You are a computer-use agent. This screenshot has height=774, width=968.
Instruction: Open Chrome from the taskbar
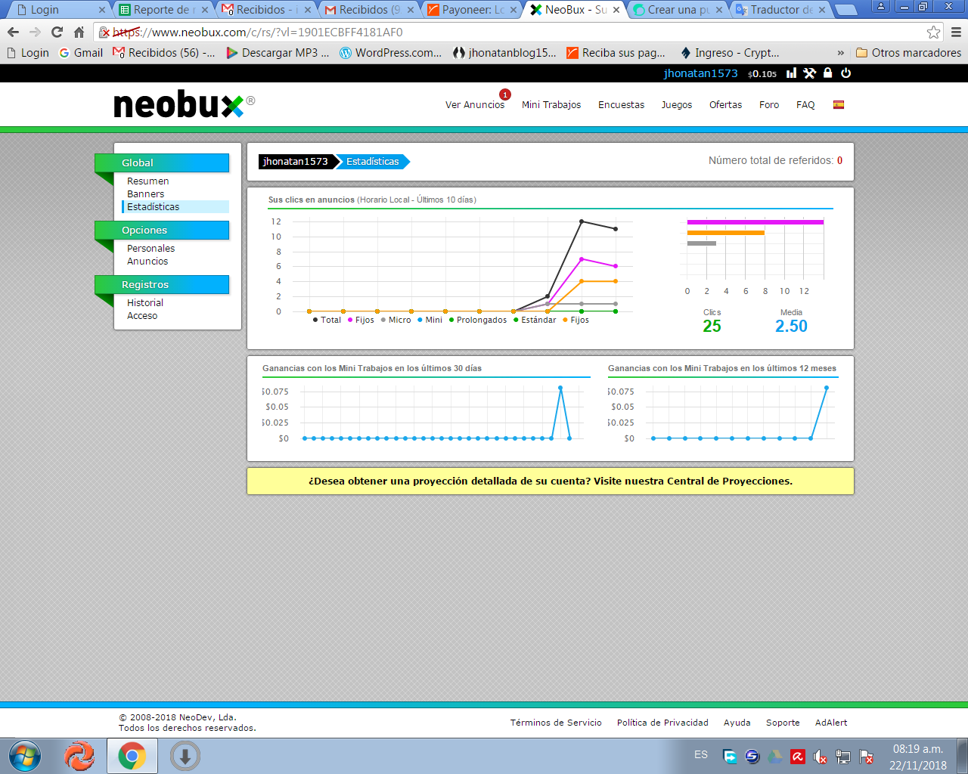(x=132, y=756)
